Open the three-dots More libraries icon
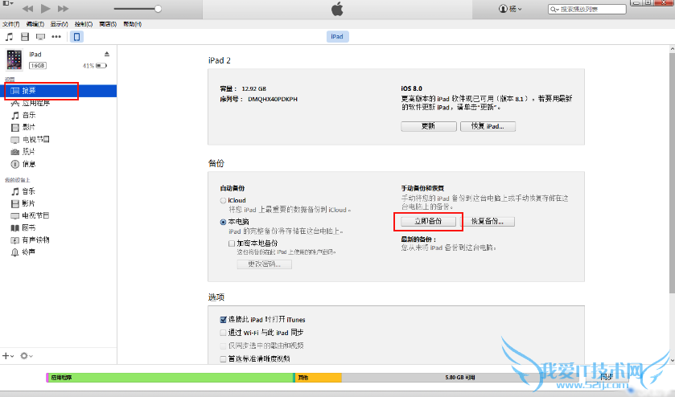This screenshot has height=397, width=675. pos(56,37)
